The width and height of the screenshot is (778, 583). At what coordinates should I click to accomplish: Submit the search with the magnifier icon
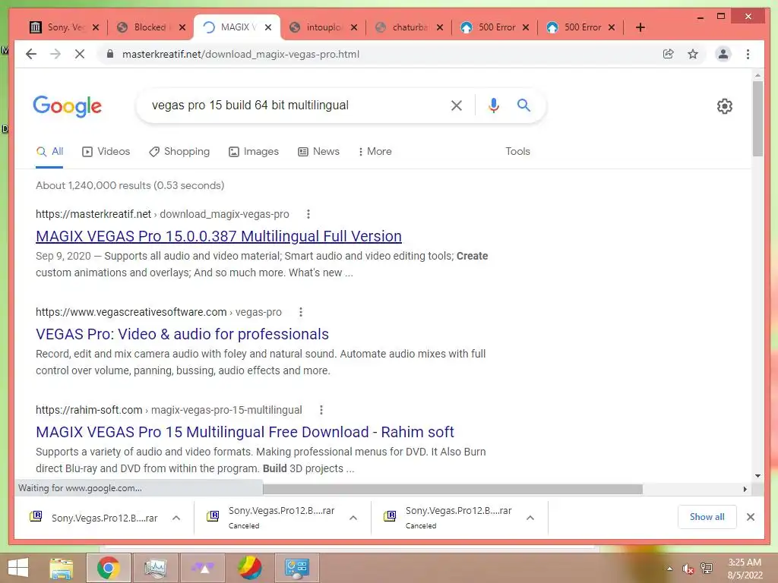(x=523, y=105)
